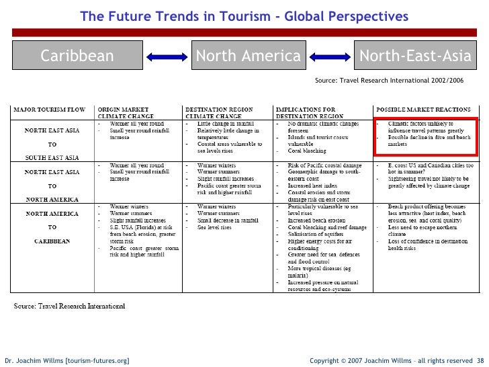Click 'Salinisation of aquifers' bullet
Screen dimensions: 489x367
coord(315,234)
